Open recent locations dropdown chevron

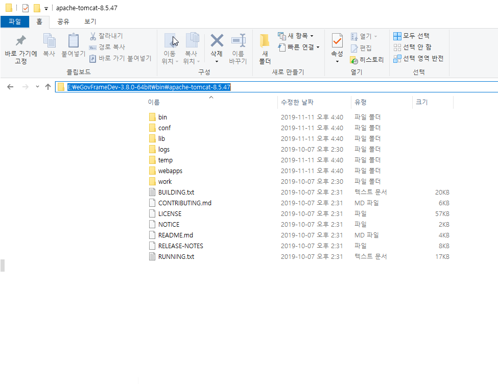[37, 87]
